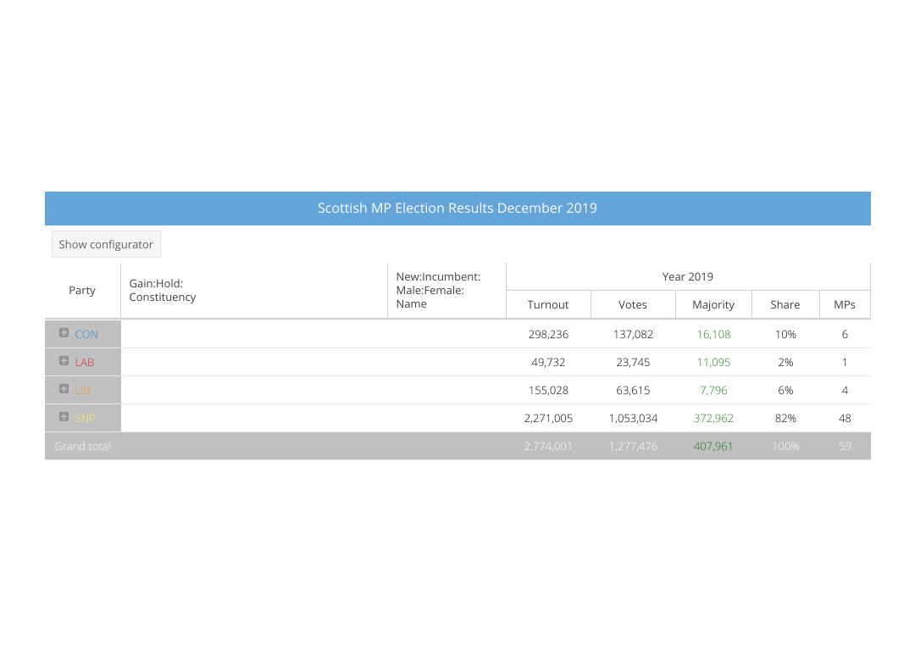
Task: Select the Turnout column header
Action: coord(548,305)
